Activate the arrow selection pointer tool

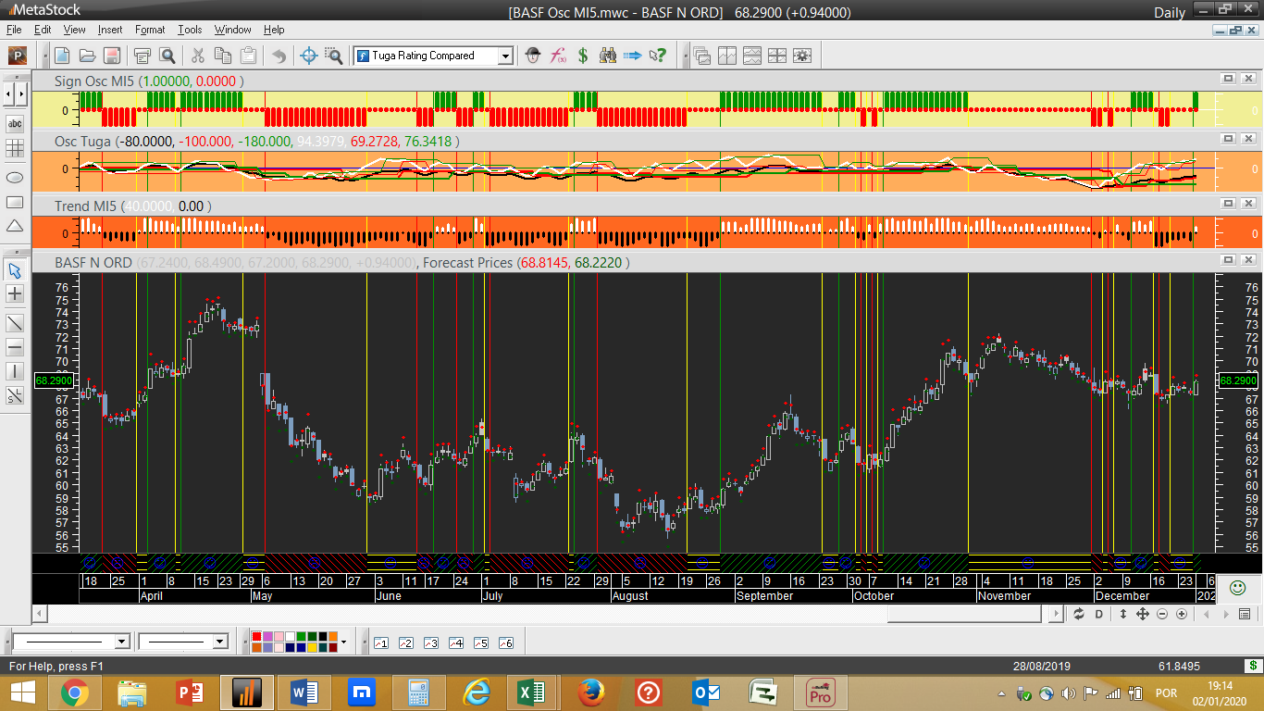pos(15,270)
